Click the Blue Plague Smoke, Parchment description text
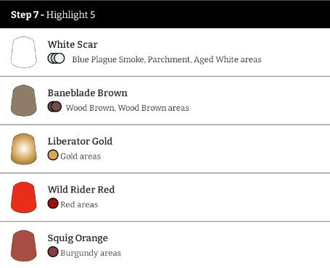The height and width of the screenshot is (268, 330). (x=167, y=59)
